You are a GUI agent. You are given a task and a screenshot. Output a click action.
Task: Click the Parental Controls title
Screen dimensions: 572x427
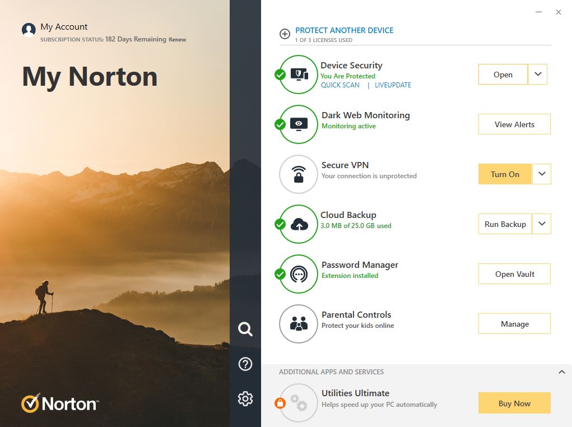pos(356,314)
